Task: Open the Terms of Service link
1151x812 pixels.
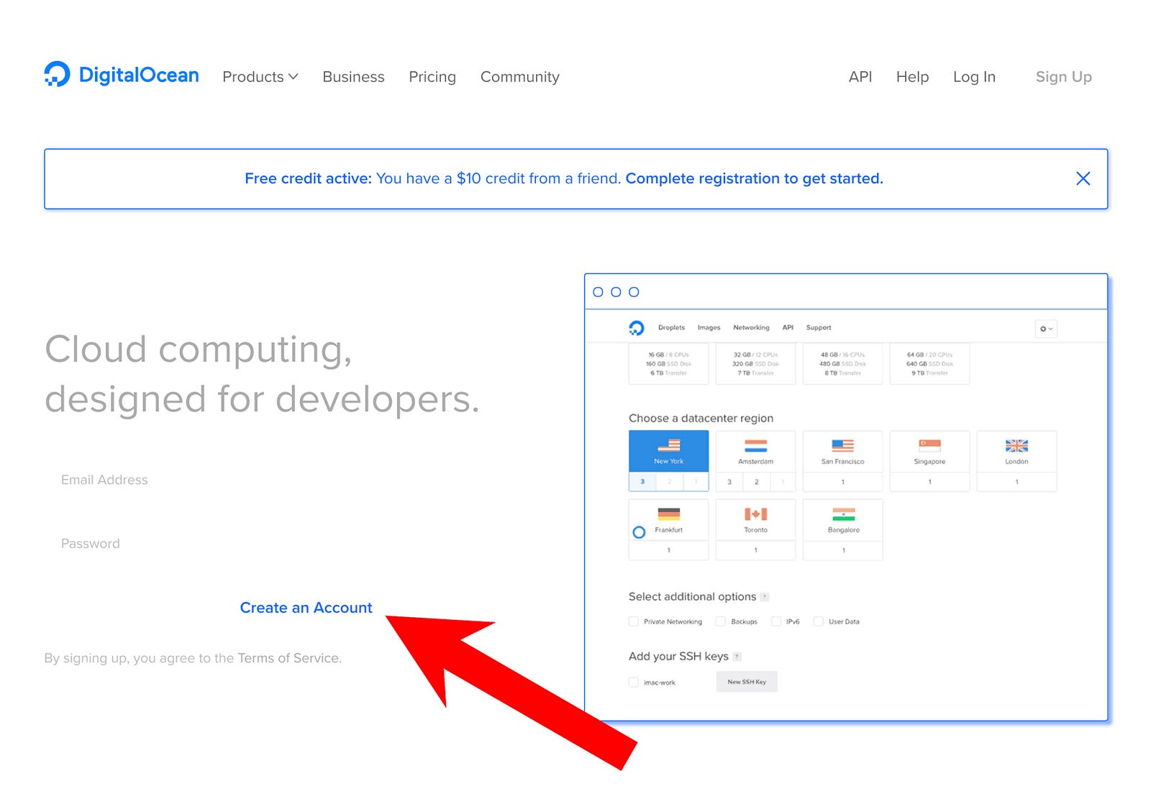Action: [x=288, y=658]
